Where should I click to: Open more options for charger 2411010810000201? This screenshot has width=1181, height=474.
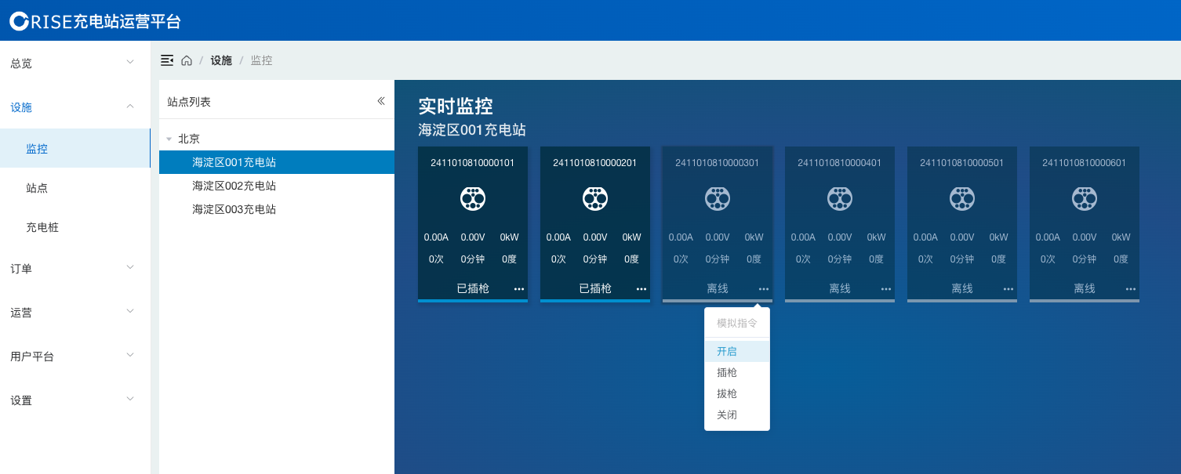641,289
